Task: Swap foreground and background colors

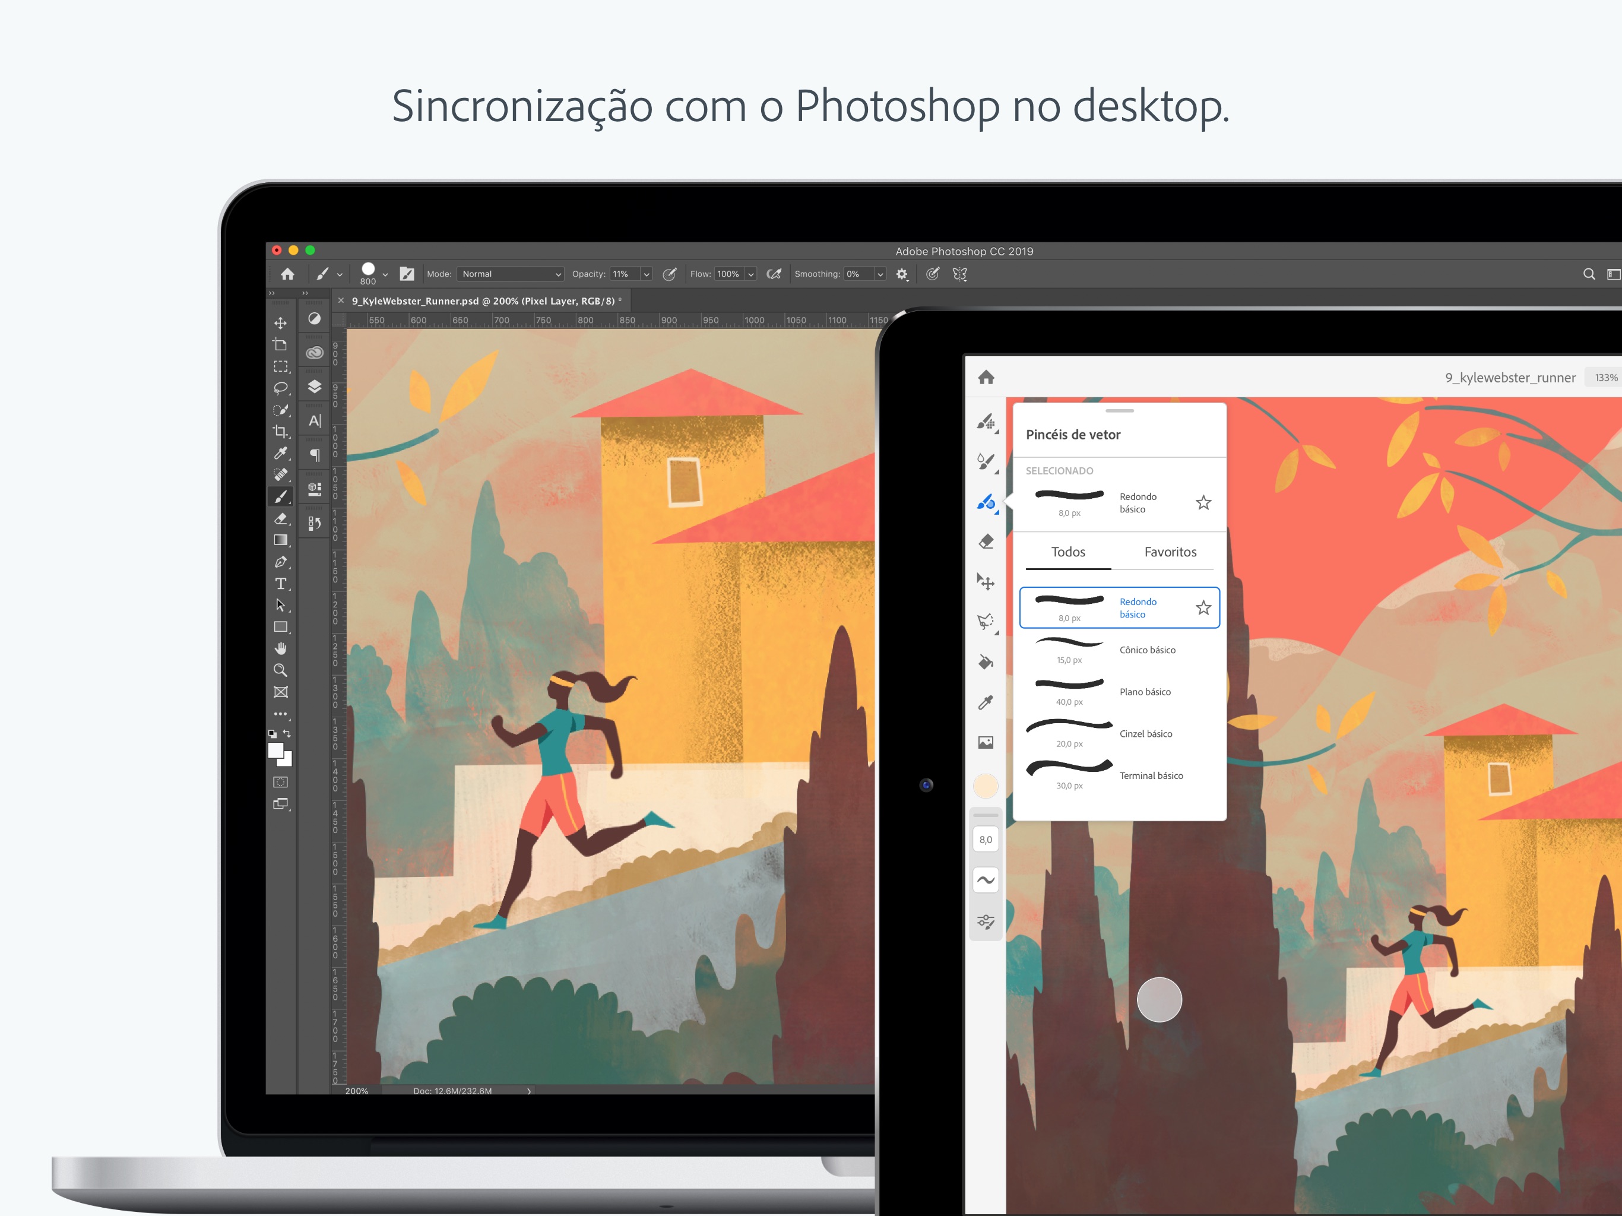Action: click(x=287, y=733)
